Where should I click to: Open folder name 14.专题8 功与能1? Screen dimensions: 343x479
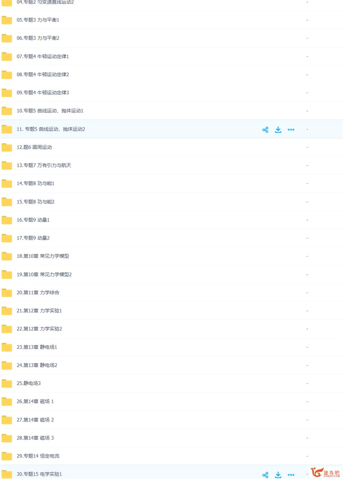36,184
